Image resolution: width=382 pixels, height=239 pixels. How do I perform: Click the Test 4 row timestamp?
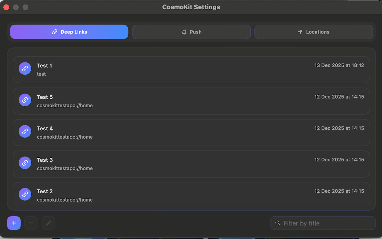(x=339, y=128)
